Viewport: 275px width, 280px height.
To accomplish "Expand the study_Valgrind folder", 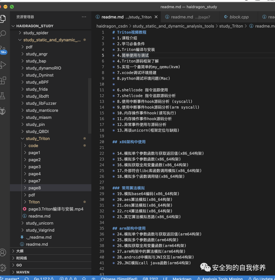I will 51,230.
